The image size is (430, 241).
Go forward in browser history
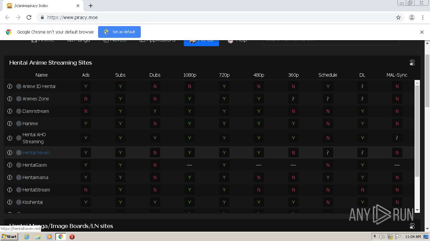pos(18,17)
